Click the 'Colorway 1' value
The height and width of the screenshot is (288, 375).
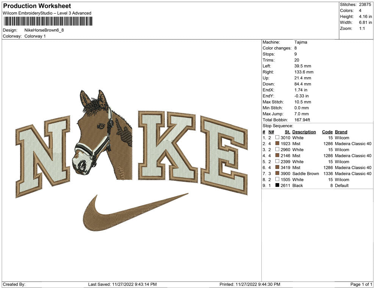[x=35, y=36]
